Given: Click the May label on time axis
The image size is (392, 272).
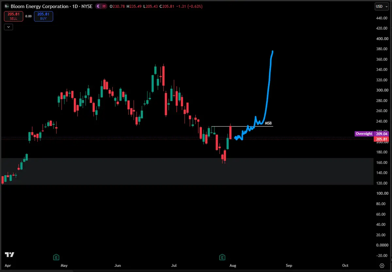Looking at the screenshot, I should coord(64,265).
